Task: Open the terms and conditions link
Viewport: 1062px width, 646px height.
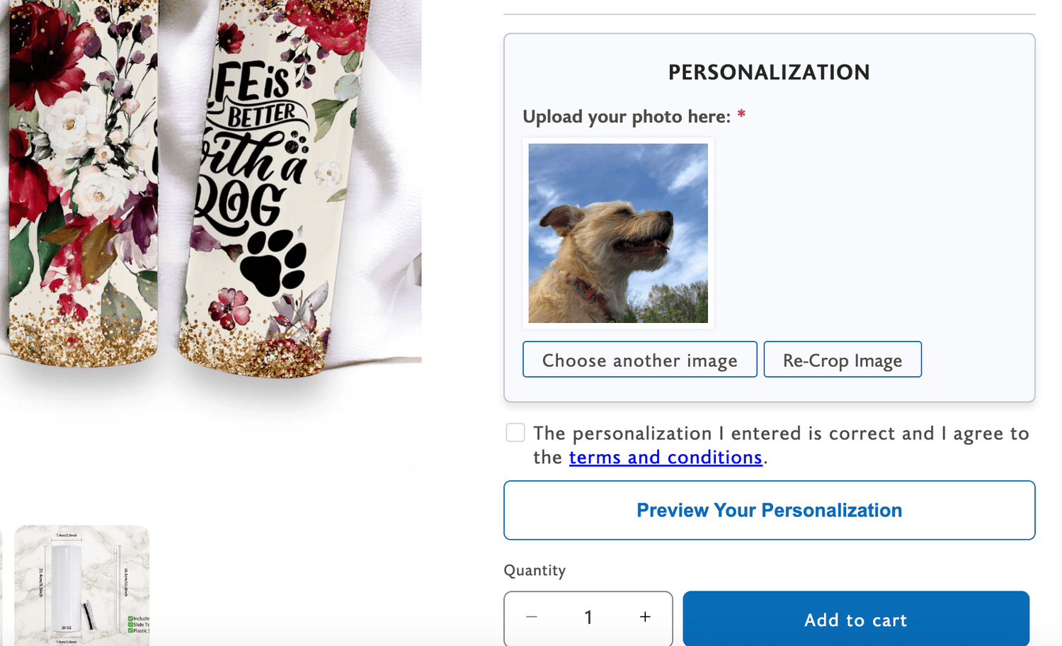Action: click(x=666, y=458)
